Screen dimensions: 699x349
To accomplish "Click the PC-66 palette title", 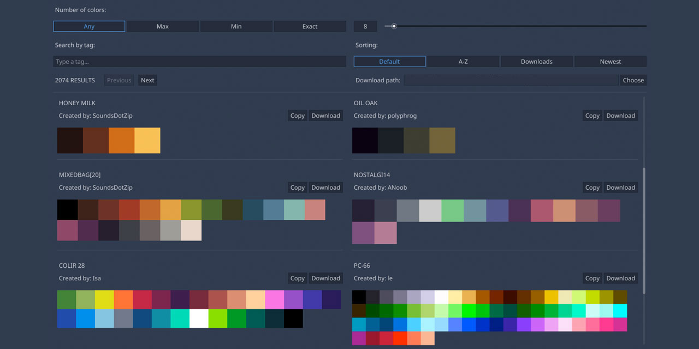I will [x=362, y=266].
